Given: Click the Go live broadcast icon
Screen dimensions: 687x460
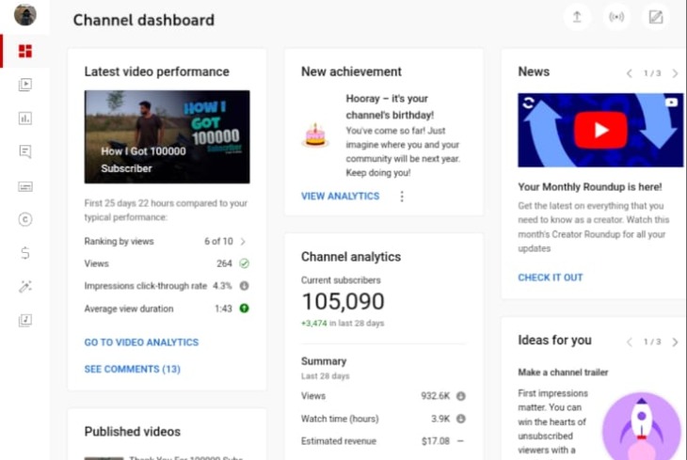Looking at the screenshot, I should point(616,17).
